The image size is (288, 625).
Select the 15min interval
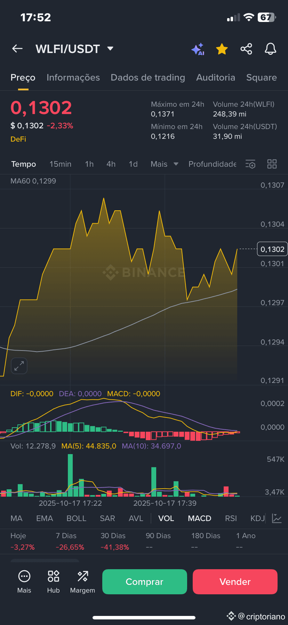pos(60,164)
